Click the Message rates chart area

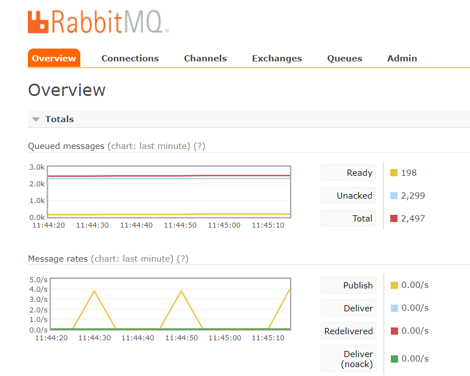(x=171, y=304)
